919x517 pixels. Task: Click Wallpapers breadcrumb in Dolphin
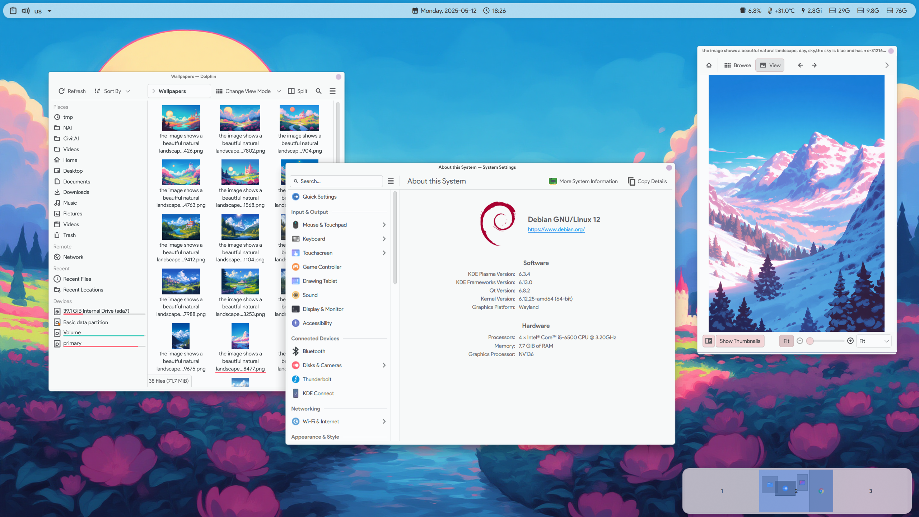[172, 91]
